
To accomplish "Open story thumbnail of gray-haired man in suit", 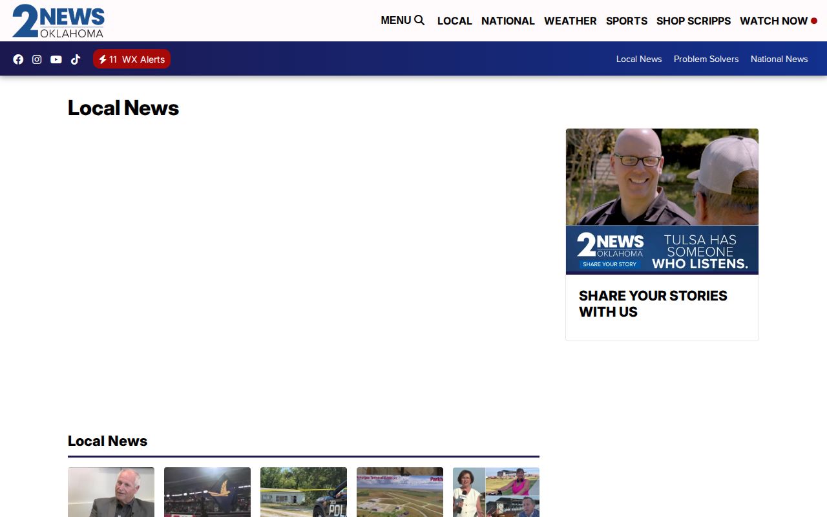I will point(111,492).
